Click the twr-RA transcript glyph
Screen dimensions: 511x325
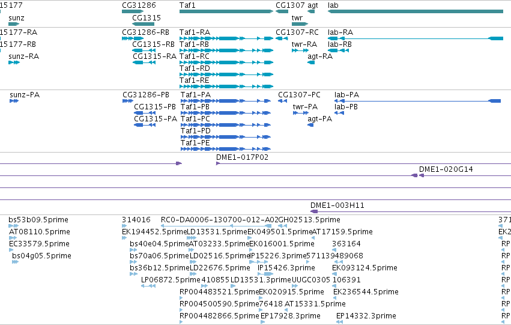[300, 50]
